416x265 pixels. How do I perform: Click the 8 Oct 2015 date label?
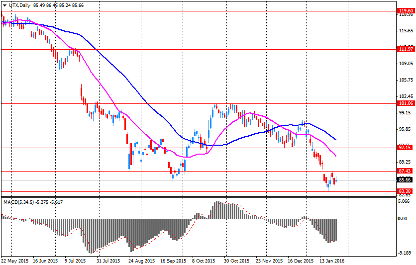204,261
